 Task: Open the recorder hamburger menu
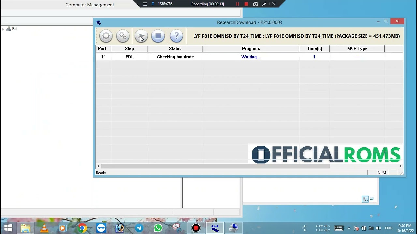point(145,4)
